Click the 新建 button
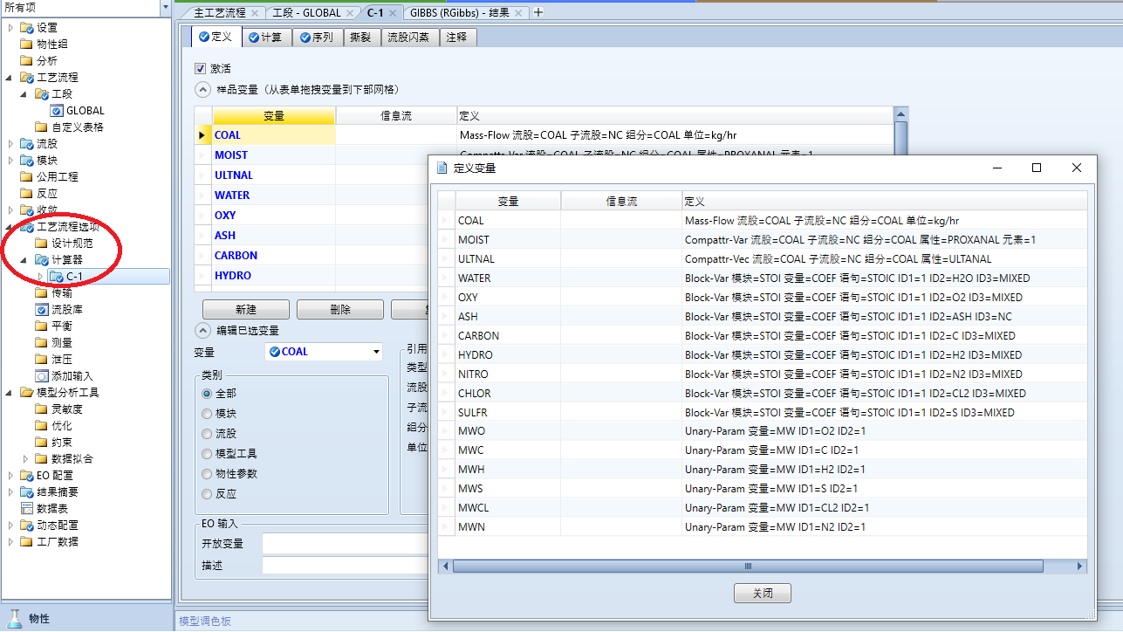1123x632 pixels. pos(246,310)
